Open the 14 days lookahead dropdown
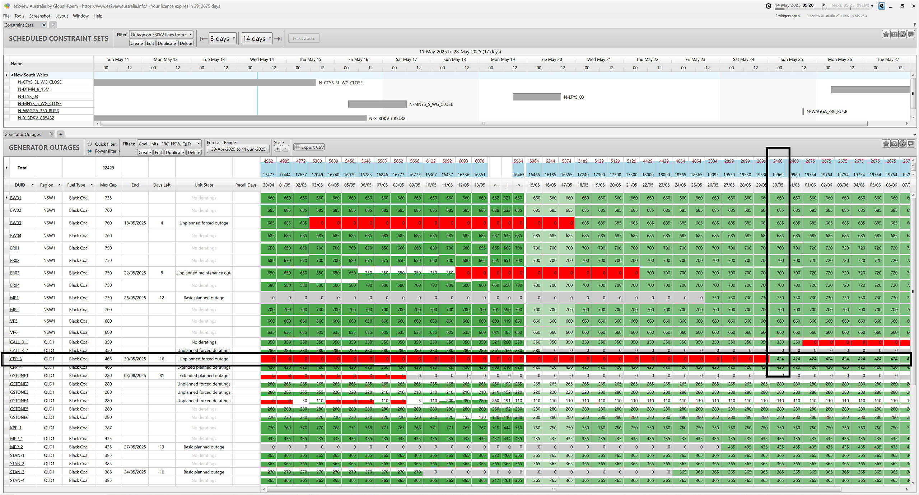This screenshot has width=919, height=495. tap(257, 38)
